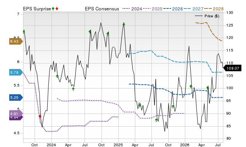This screenshot has width=246, height=147.
Task: Click the dark blue 5.25 value tag
Action: coord(16,97)
